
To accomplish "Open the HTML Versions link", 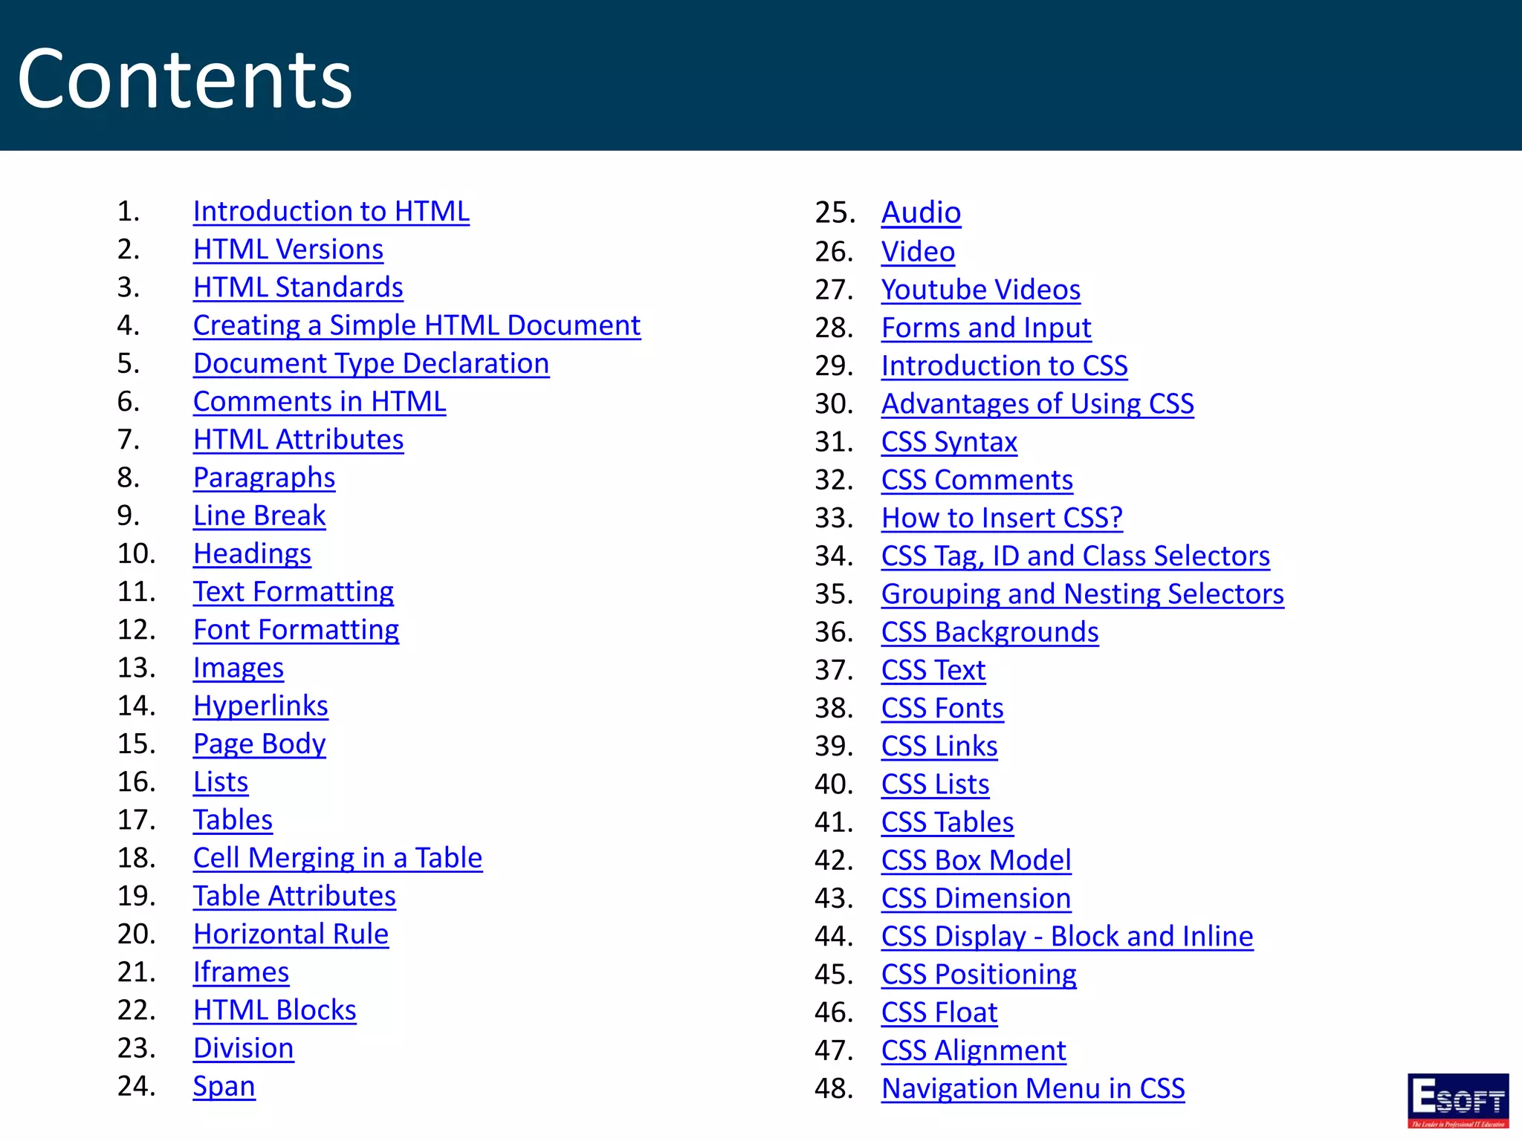I will [288, 250].
